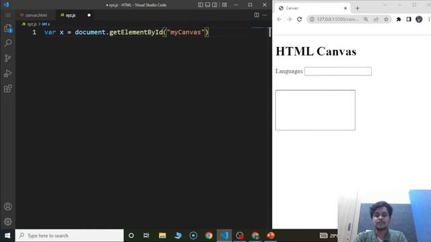The height and width of the screenshot is (242, 431).
Task: Open the Run and Debug view
Action: pos(7,73)
